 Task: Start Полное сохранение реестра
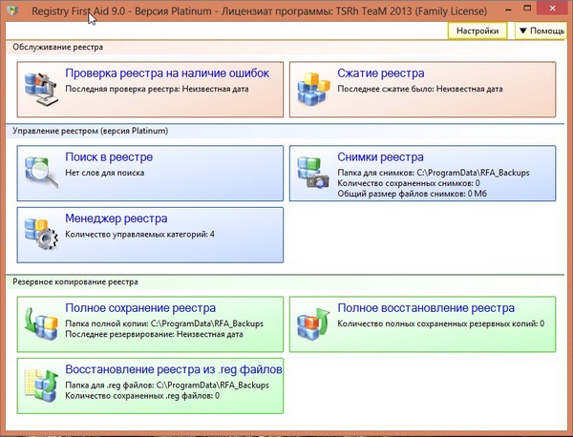[140, 308]
